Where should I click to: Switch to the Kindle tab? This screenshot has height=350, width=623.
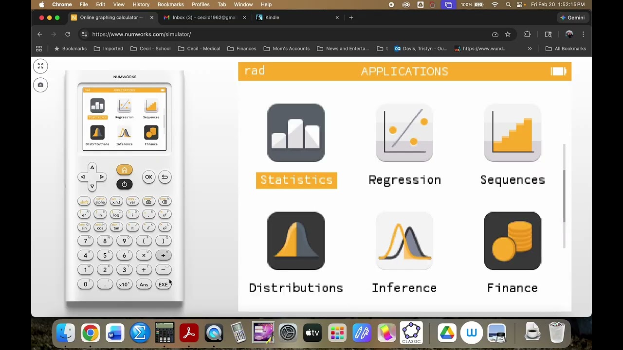click(x=297, y=17)
